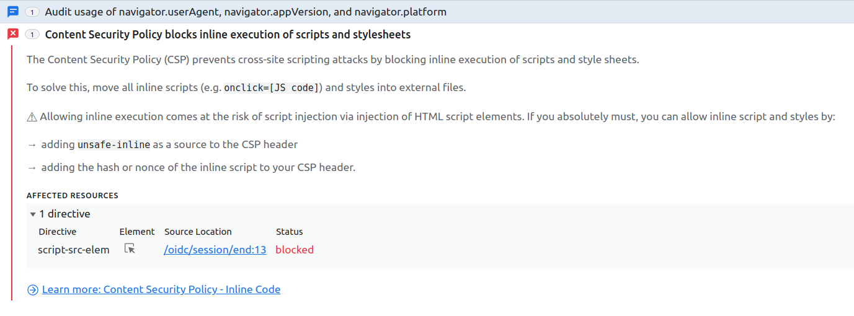Select the script-src-elem directive cell
The image size is (854, 316).
pyautogui.click(x=74, y=250)
